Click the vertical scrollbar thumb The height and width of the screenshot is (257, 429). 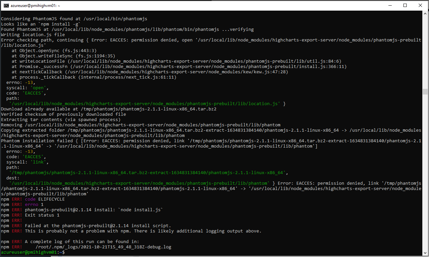[425, 92]
